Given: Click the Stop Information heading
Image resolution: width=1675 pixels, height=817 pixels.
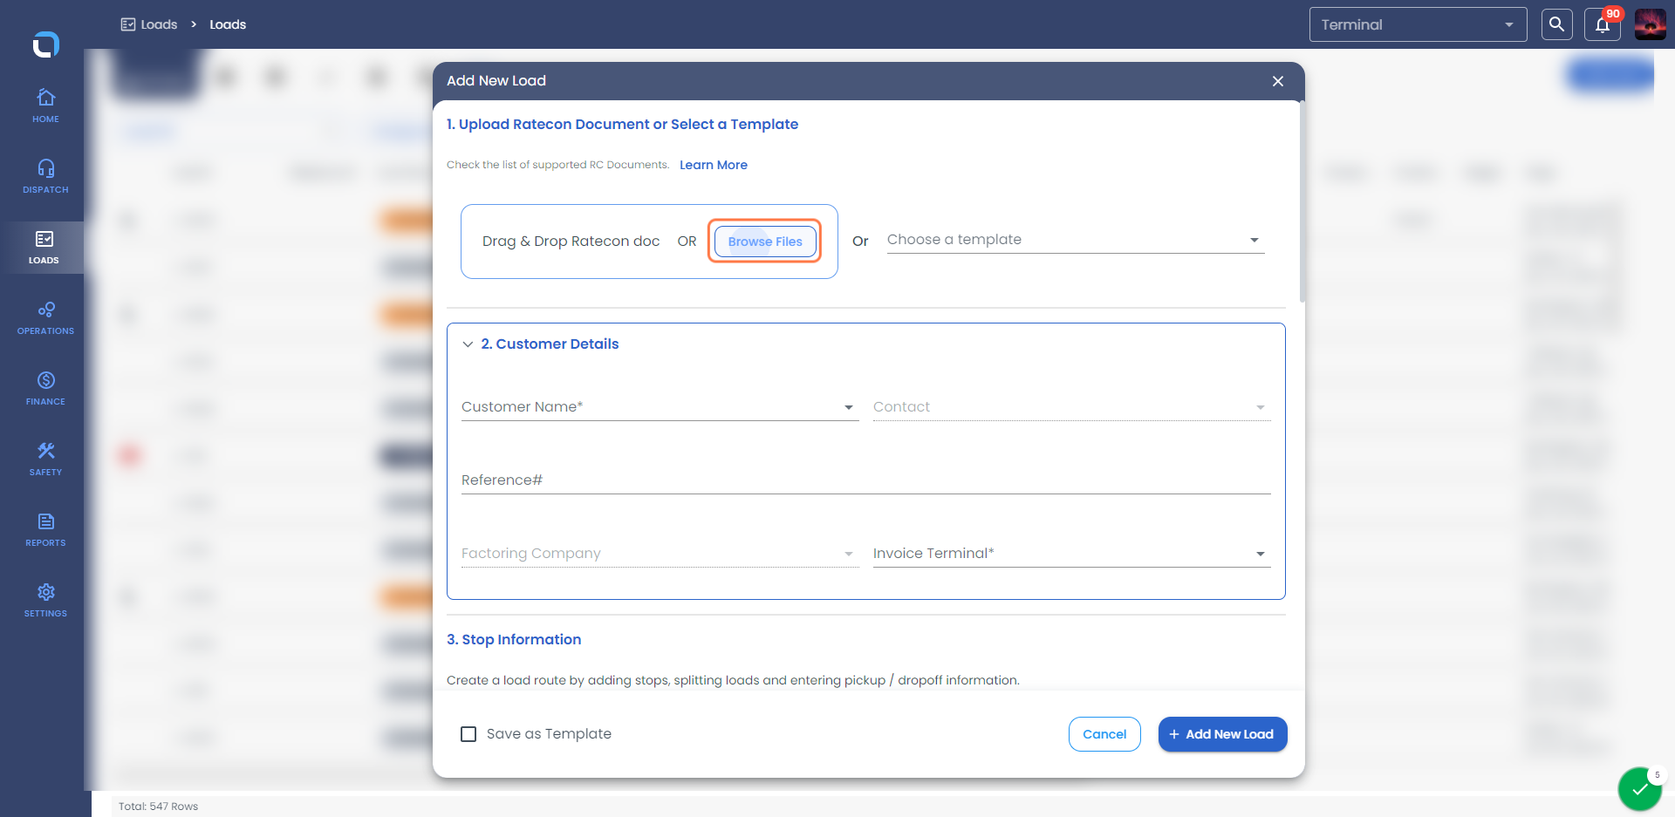Looking at the screenshot, I should [x=514, y=640].
